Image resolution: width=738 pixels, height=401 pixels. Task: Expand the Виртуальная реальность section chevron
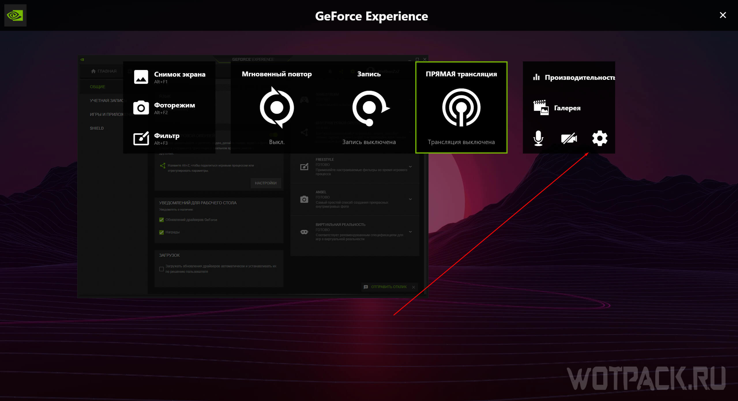click(410, 232)
